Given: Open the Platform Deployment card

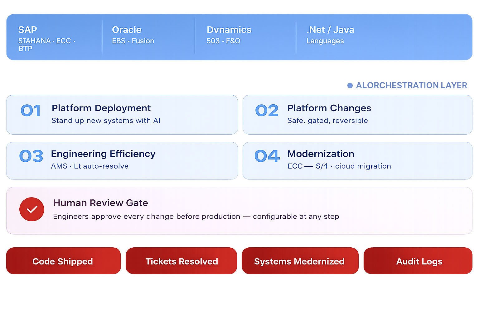Looking at the screenshot, I should [x=122, y=115].
